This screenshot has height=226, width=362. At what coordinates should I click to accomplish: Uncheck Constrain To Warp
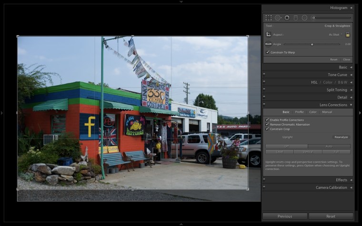[x=268, y=52]
